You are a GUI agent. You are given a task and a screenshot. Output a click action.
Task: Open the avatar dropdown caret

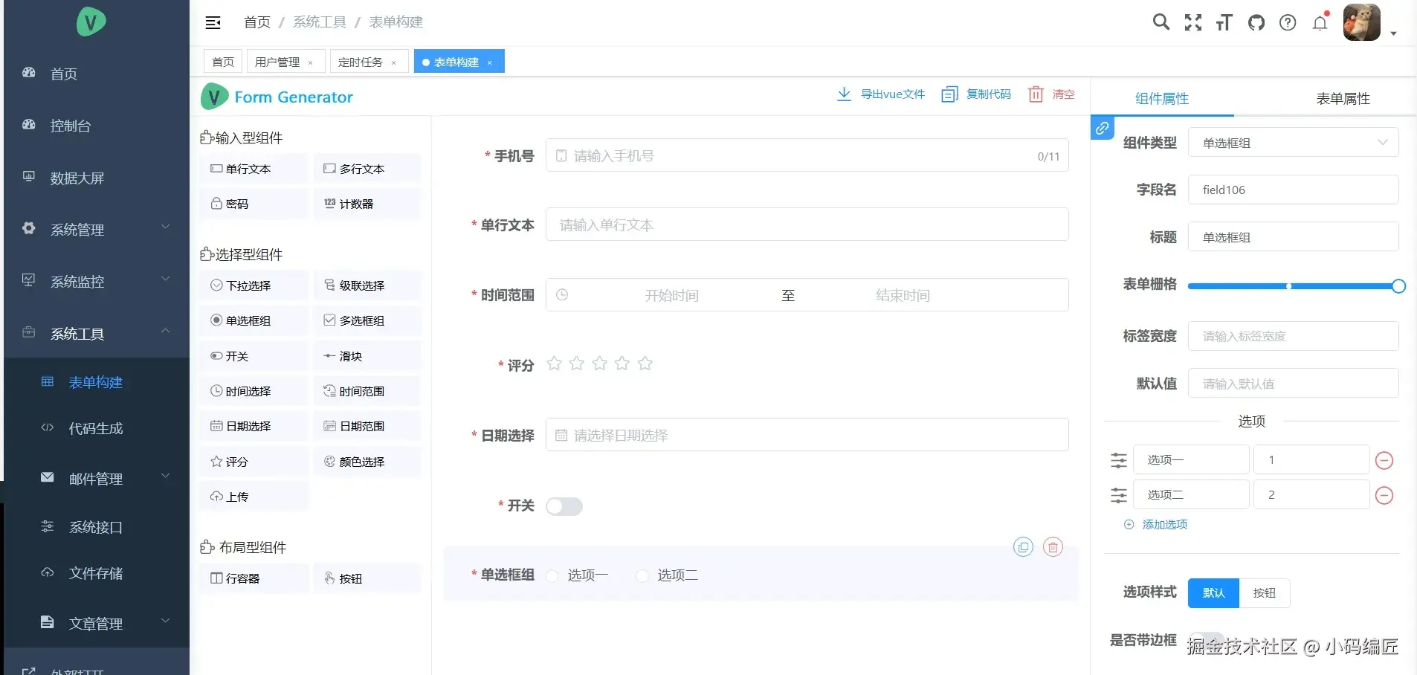(x=1393, y=33)
